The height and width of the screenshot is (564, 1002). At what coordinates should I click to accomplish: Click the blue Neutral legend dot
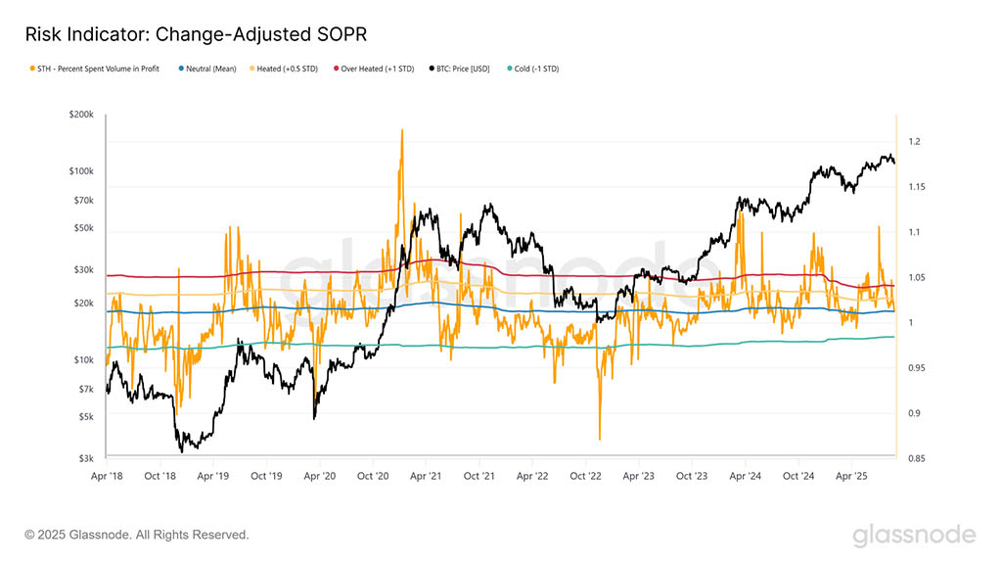point(181,69)
